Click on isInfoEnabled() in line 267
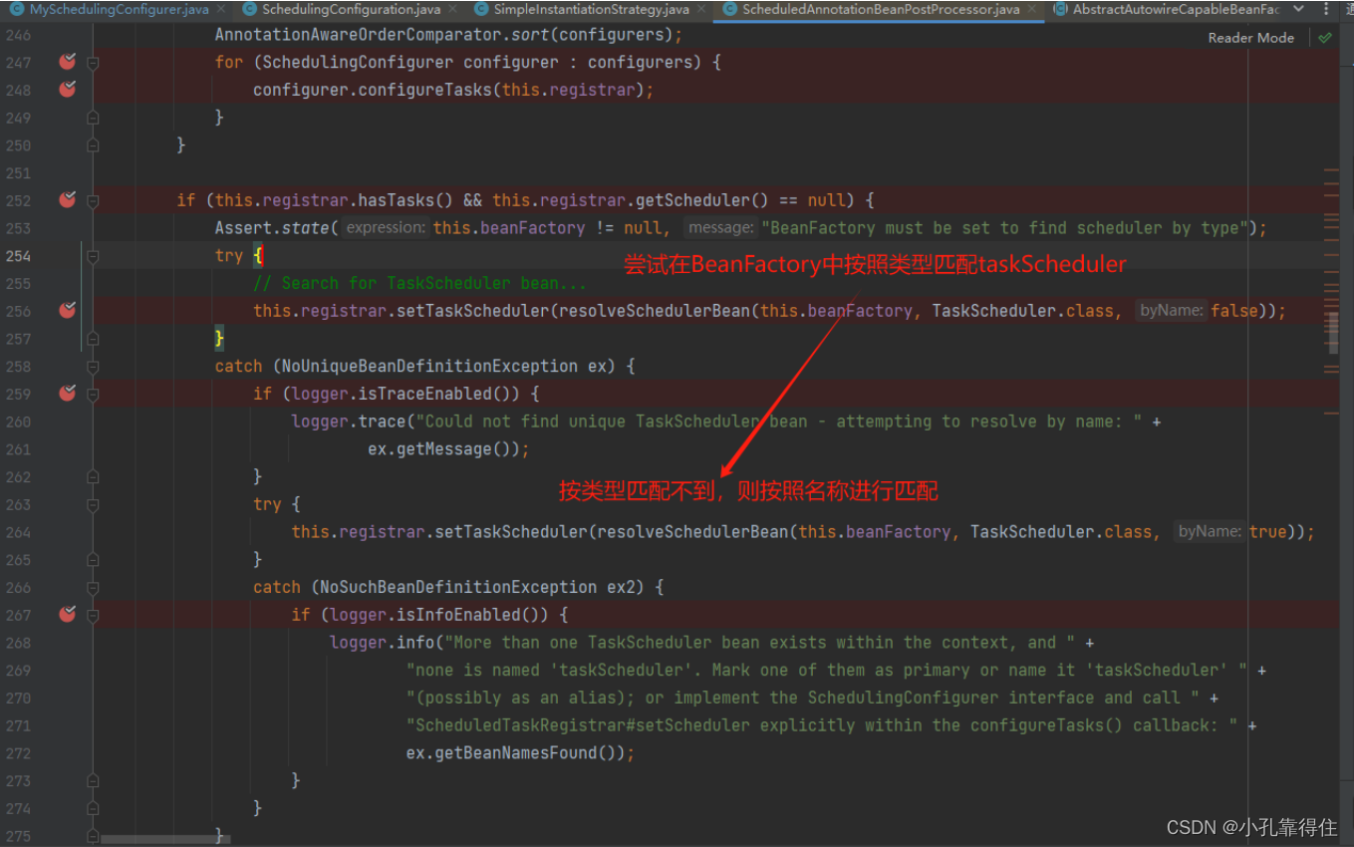The width and height of the screenshot is (1354, 847). tap(473, 615)
